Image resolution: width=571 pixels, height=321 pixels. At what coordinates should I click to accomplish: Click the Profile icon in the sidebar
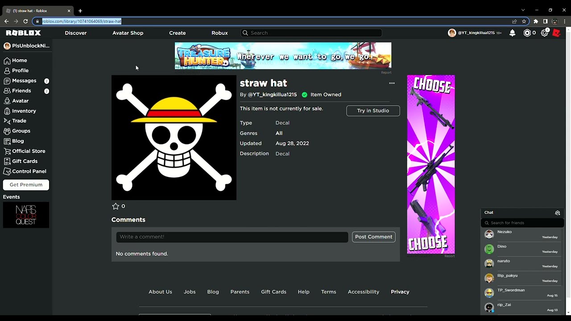pyautogui.click(x=7, y=70)
